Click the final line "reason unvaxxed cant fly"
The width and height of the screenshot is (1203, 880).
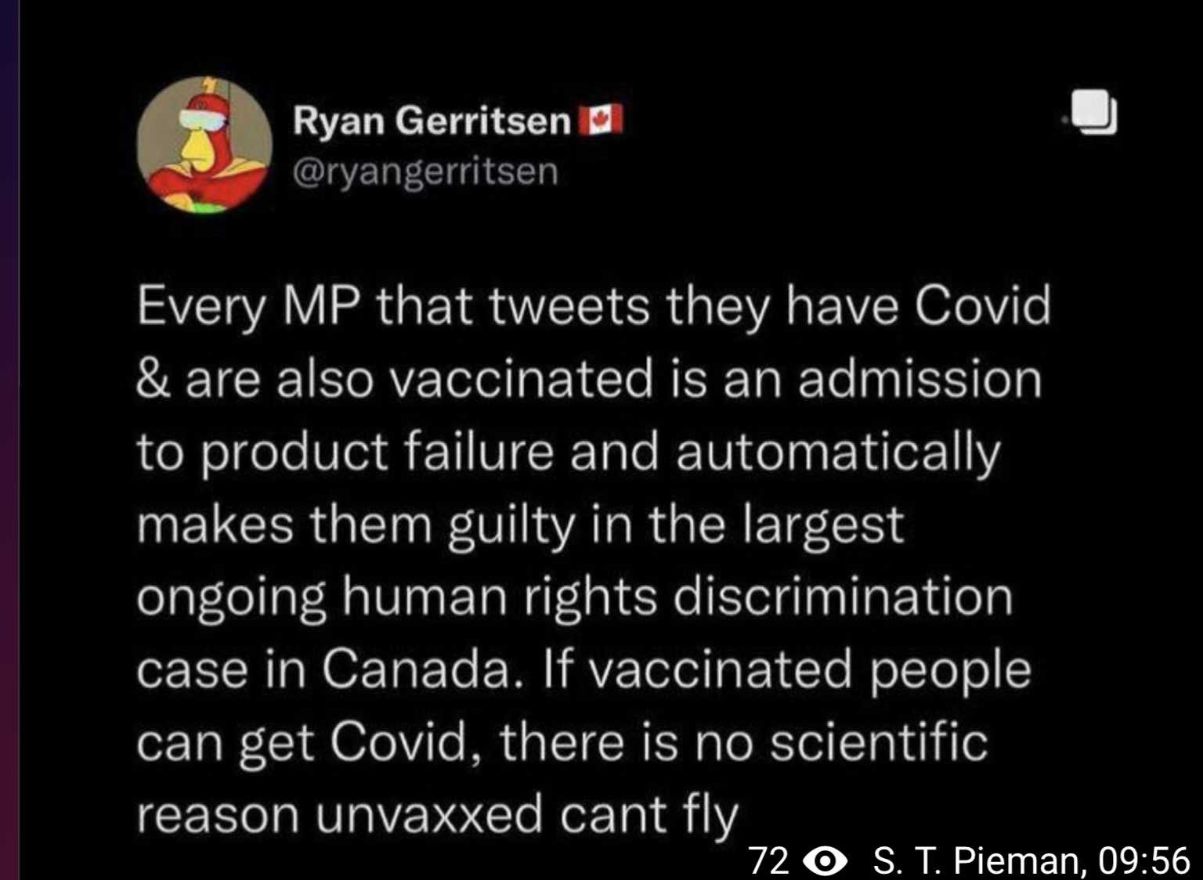[437, 814]
